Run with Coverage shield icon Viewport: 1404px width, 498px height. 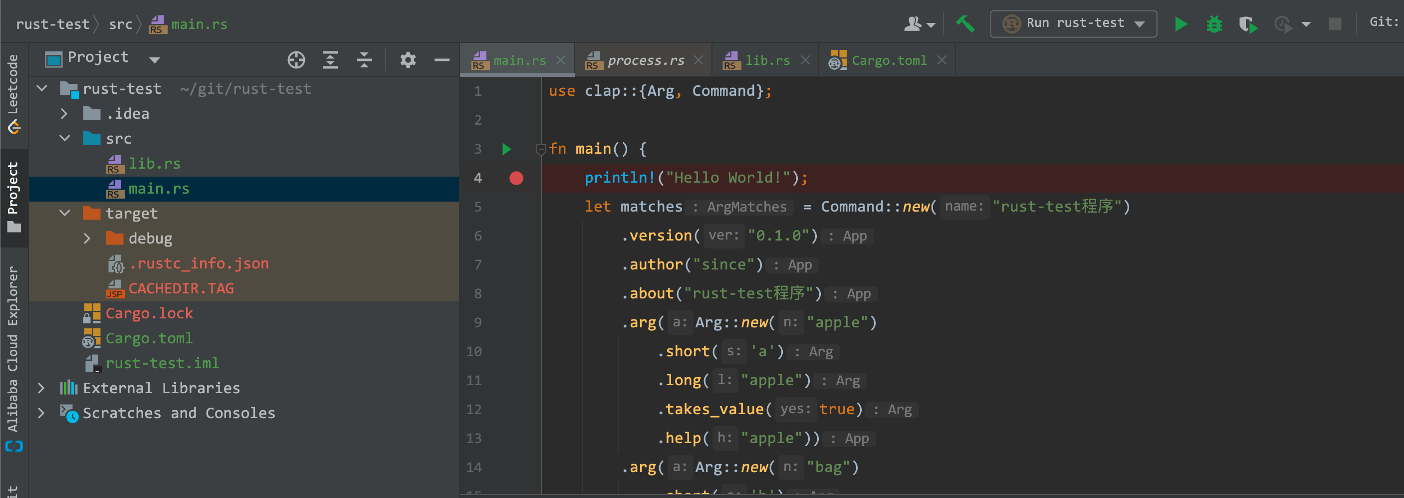click(1248, 24)
